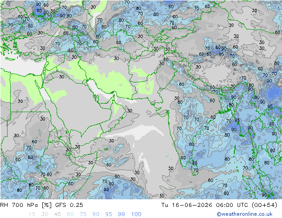Click the 'RH 700 hPa [%]' title text
The width and height of the screenshot is (282, 218).
point(26,205)
